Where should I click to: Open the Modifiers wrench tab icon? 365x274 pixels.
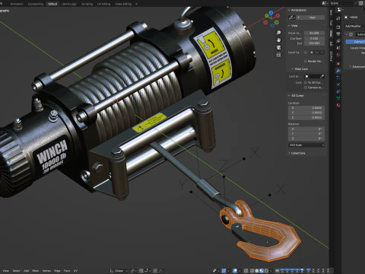coord(338,71)
